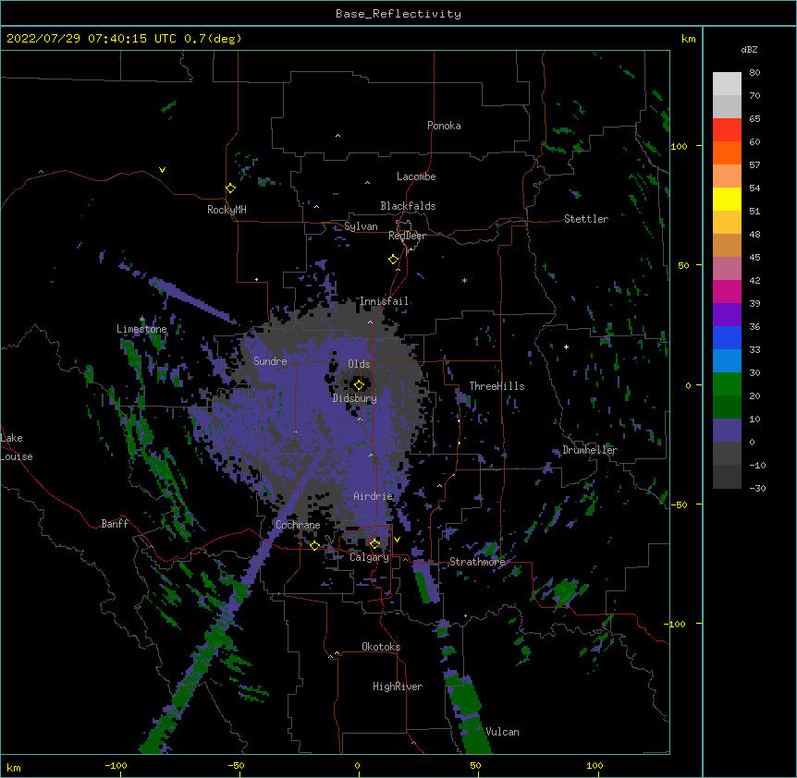This screenshot has height=778, width=797.
Task: Click the Calgary city label
Action: click(x=369, y=557)
